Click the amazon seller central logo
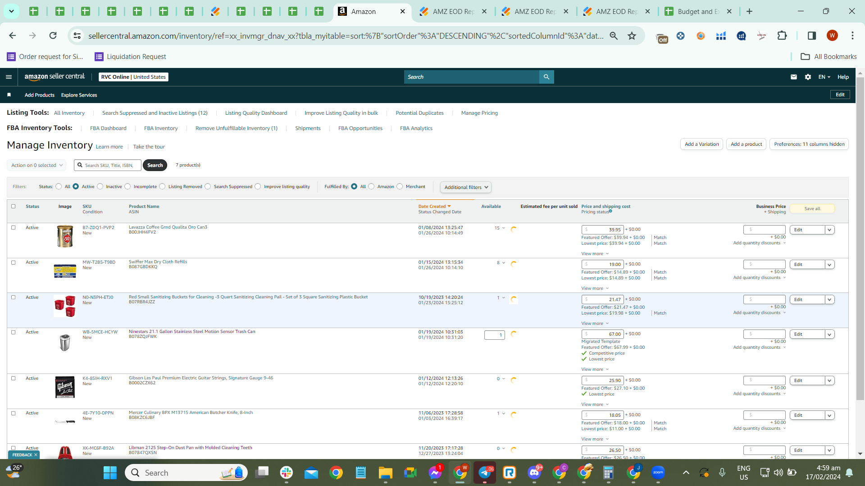Viewport: 865px width, 486px height. [55, 77]
